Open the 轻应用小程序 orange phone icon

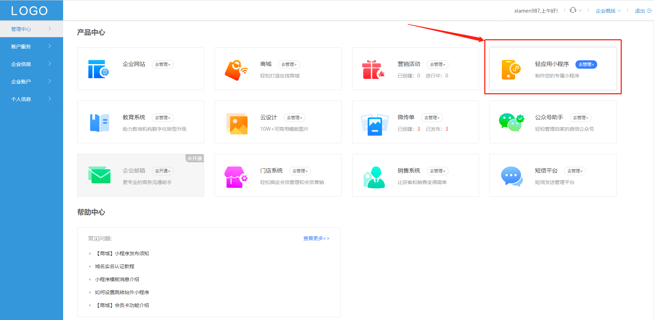511,70
